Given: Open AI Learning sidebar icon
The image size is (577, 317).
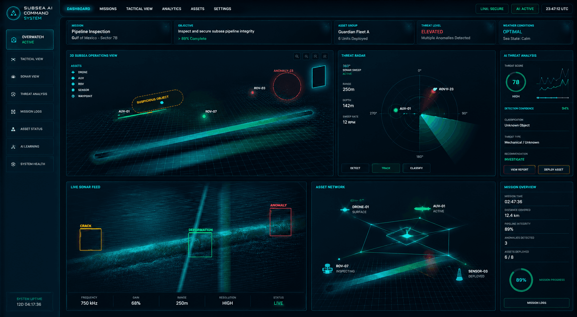Looking at the screenshot, I should pos(13,147).
